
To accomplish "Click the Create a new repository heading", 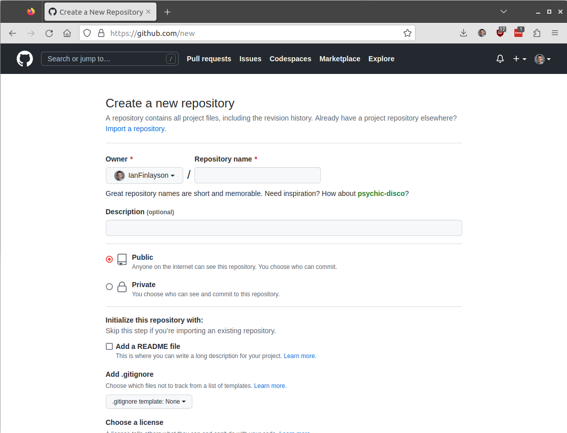I will [170, 103].
